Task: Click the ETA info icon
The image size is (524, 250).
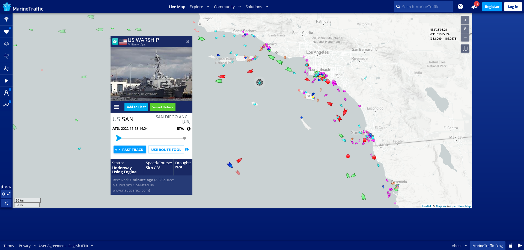Action: click(x=189, y=129)
